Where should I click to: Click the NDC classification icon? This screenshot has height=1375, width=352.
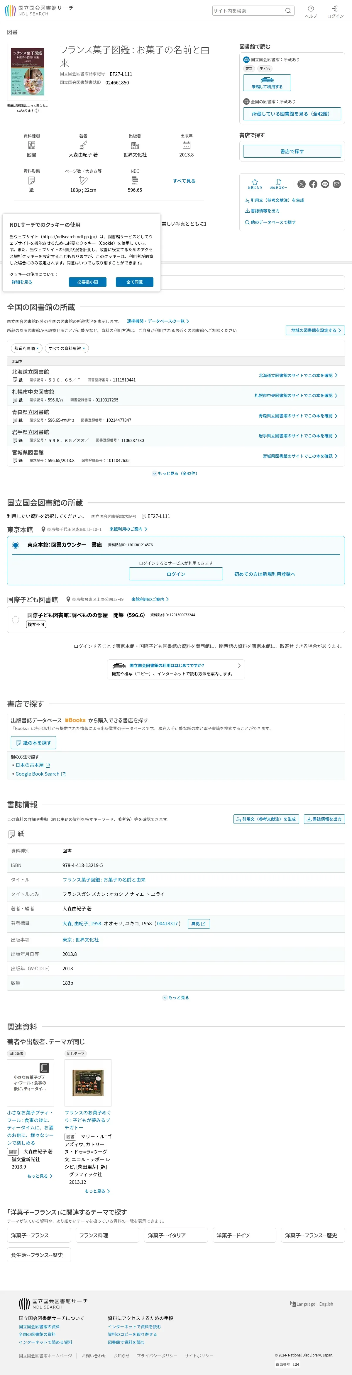click(x=135, y=180)
